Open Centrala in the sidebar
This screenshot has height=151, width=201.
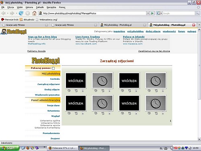(x=55, y=79)
